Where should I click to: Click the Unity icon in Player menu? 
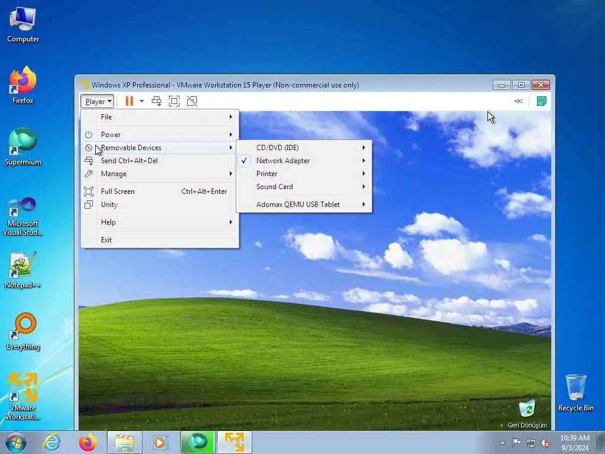[x=89, y=205]
